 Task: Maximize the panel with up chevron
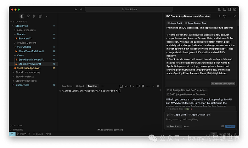pyautogui.click(x=153, y=86)
